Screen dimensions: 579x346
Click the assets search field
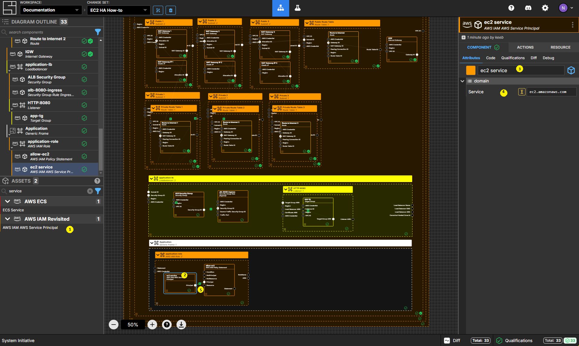tap(47, 191)
